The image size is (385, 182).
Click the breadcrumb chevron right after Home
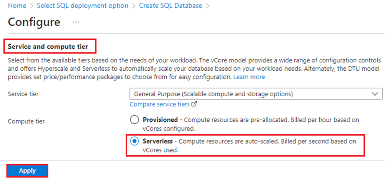(31, 6)
